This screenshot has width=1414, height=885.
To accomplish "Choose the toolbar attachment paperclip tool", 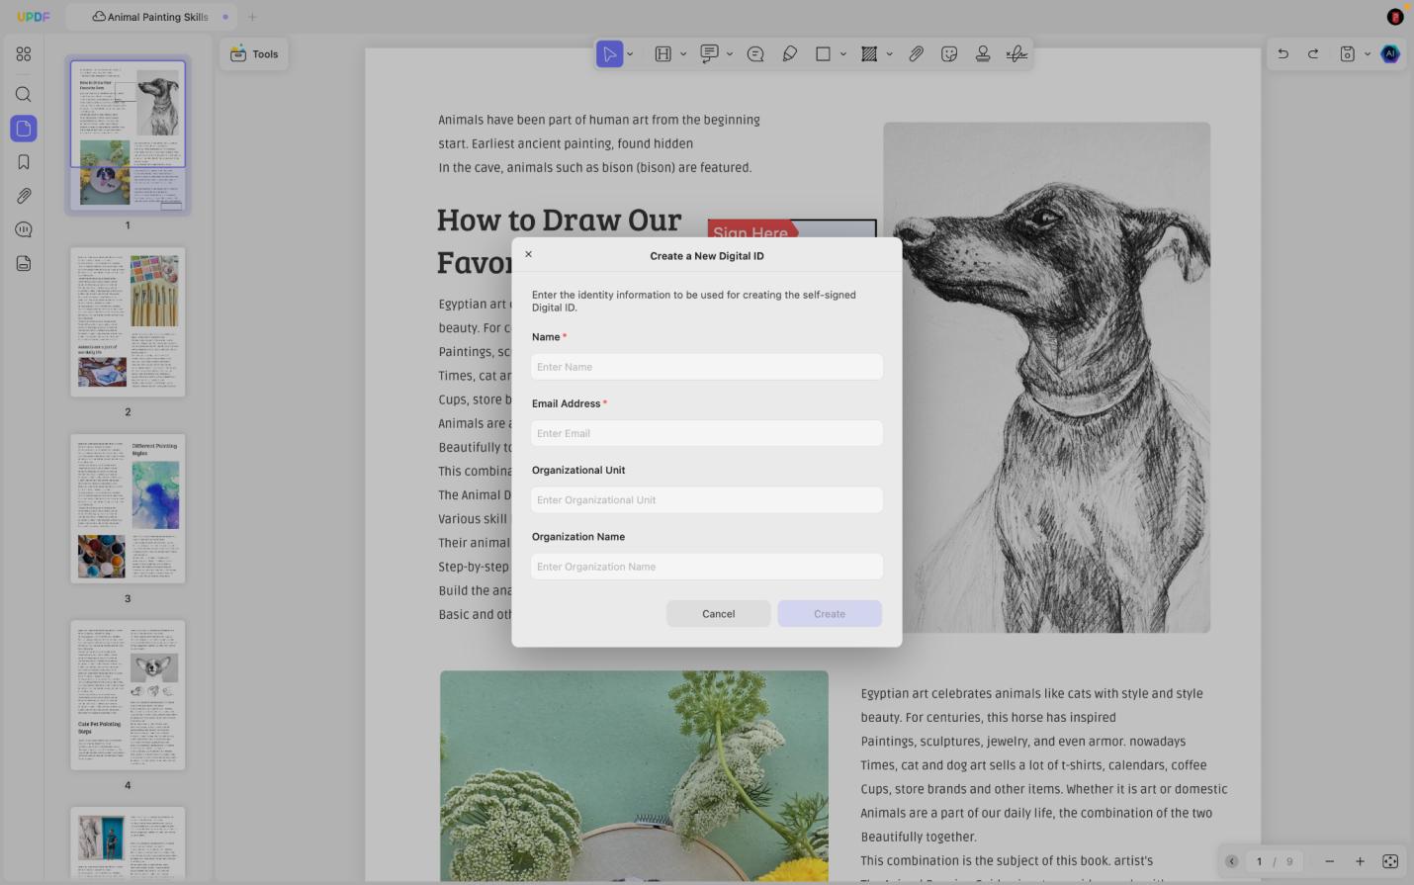I will [x=917, y=54].
